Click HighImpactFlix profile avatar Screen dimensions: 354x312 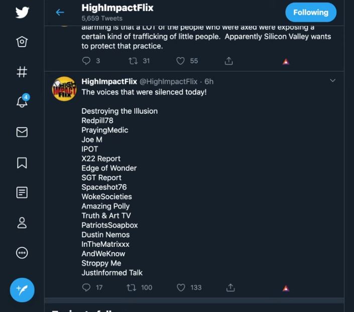coord(64,89)
